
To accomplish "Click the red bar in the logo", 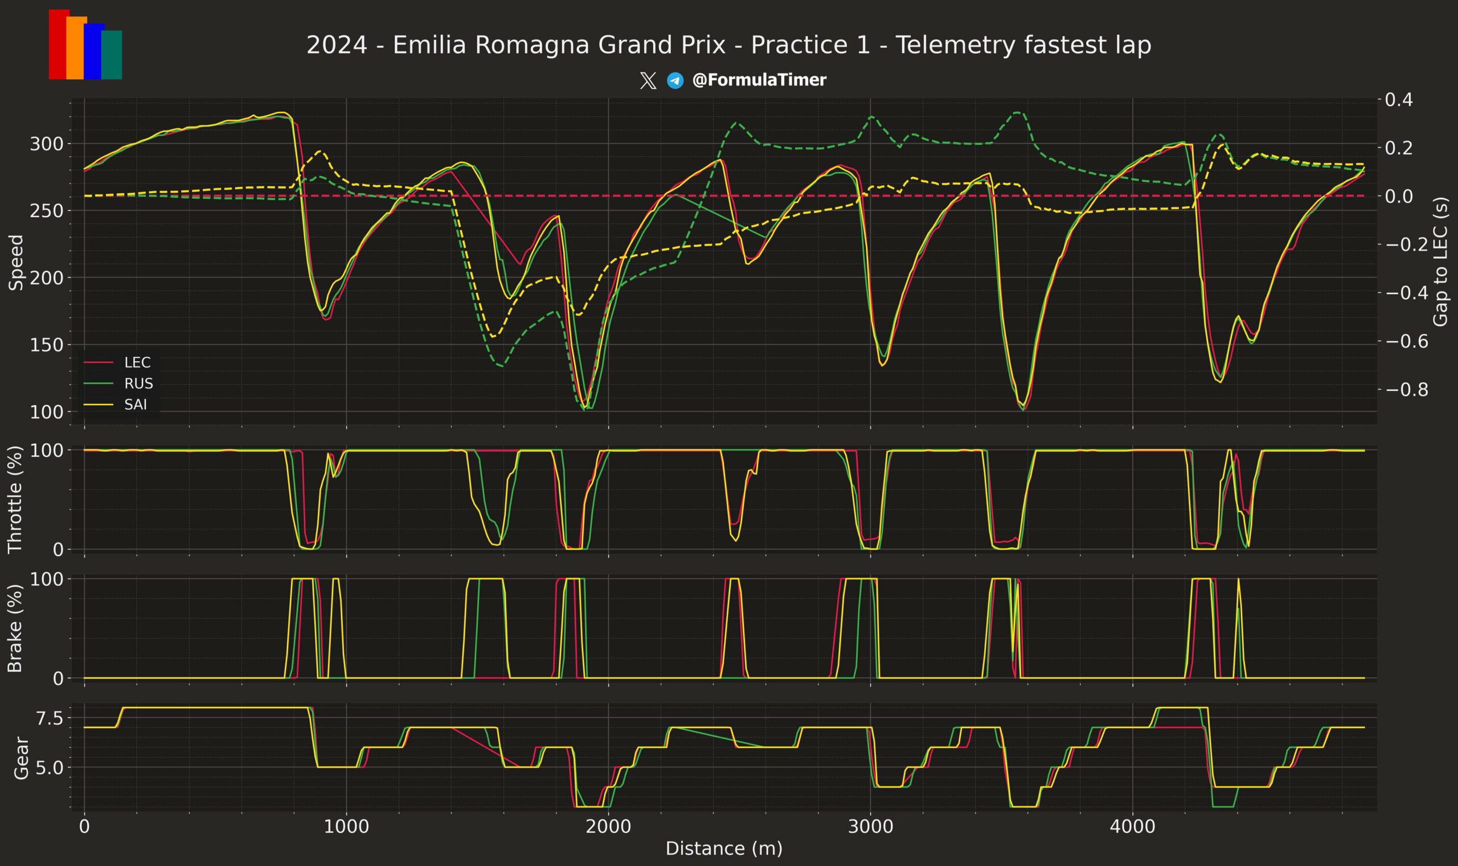I will (x=56, y=44).
